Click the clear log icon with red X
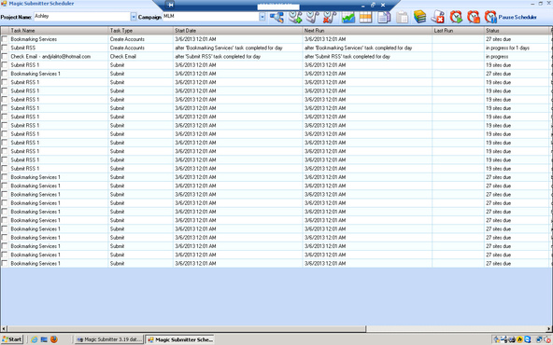Screen dimensions: 553x345 pos(438,17)
